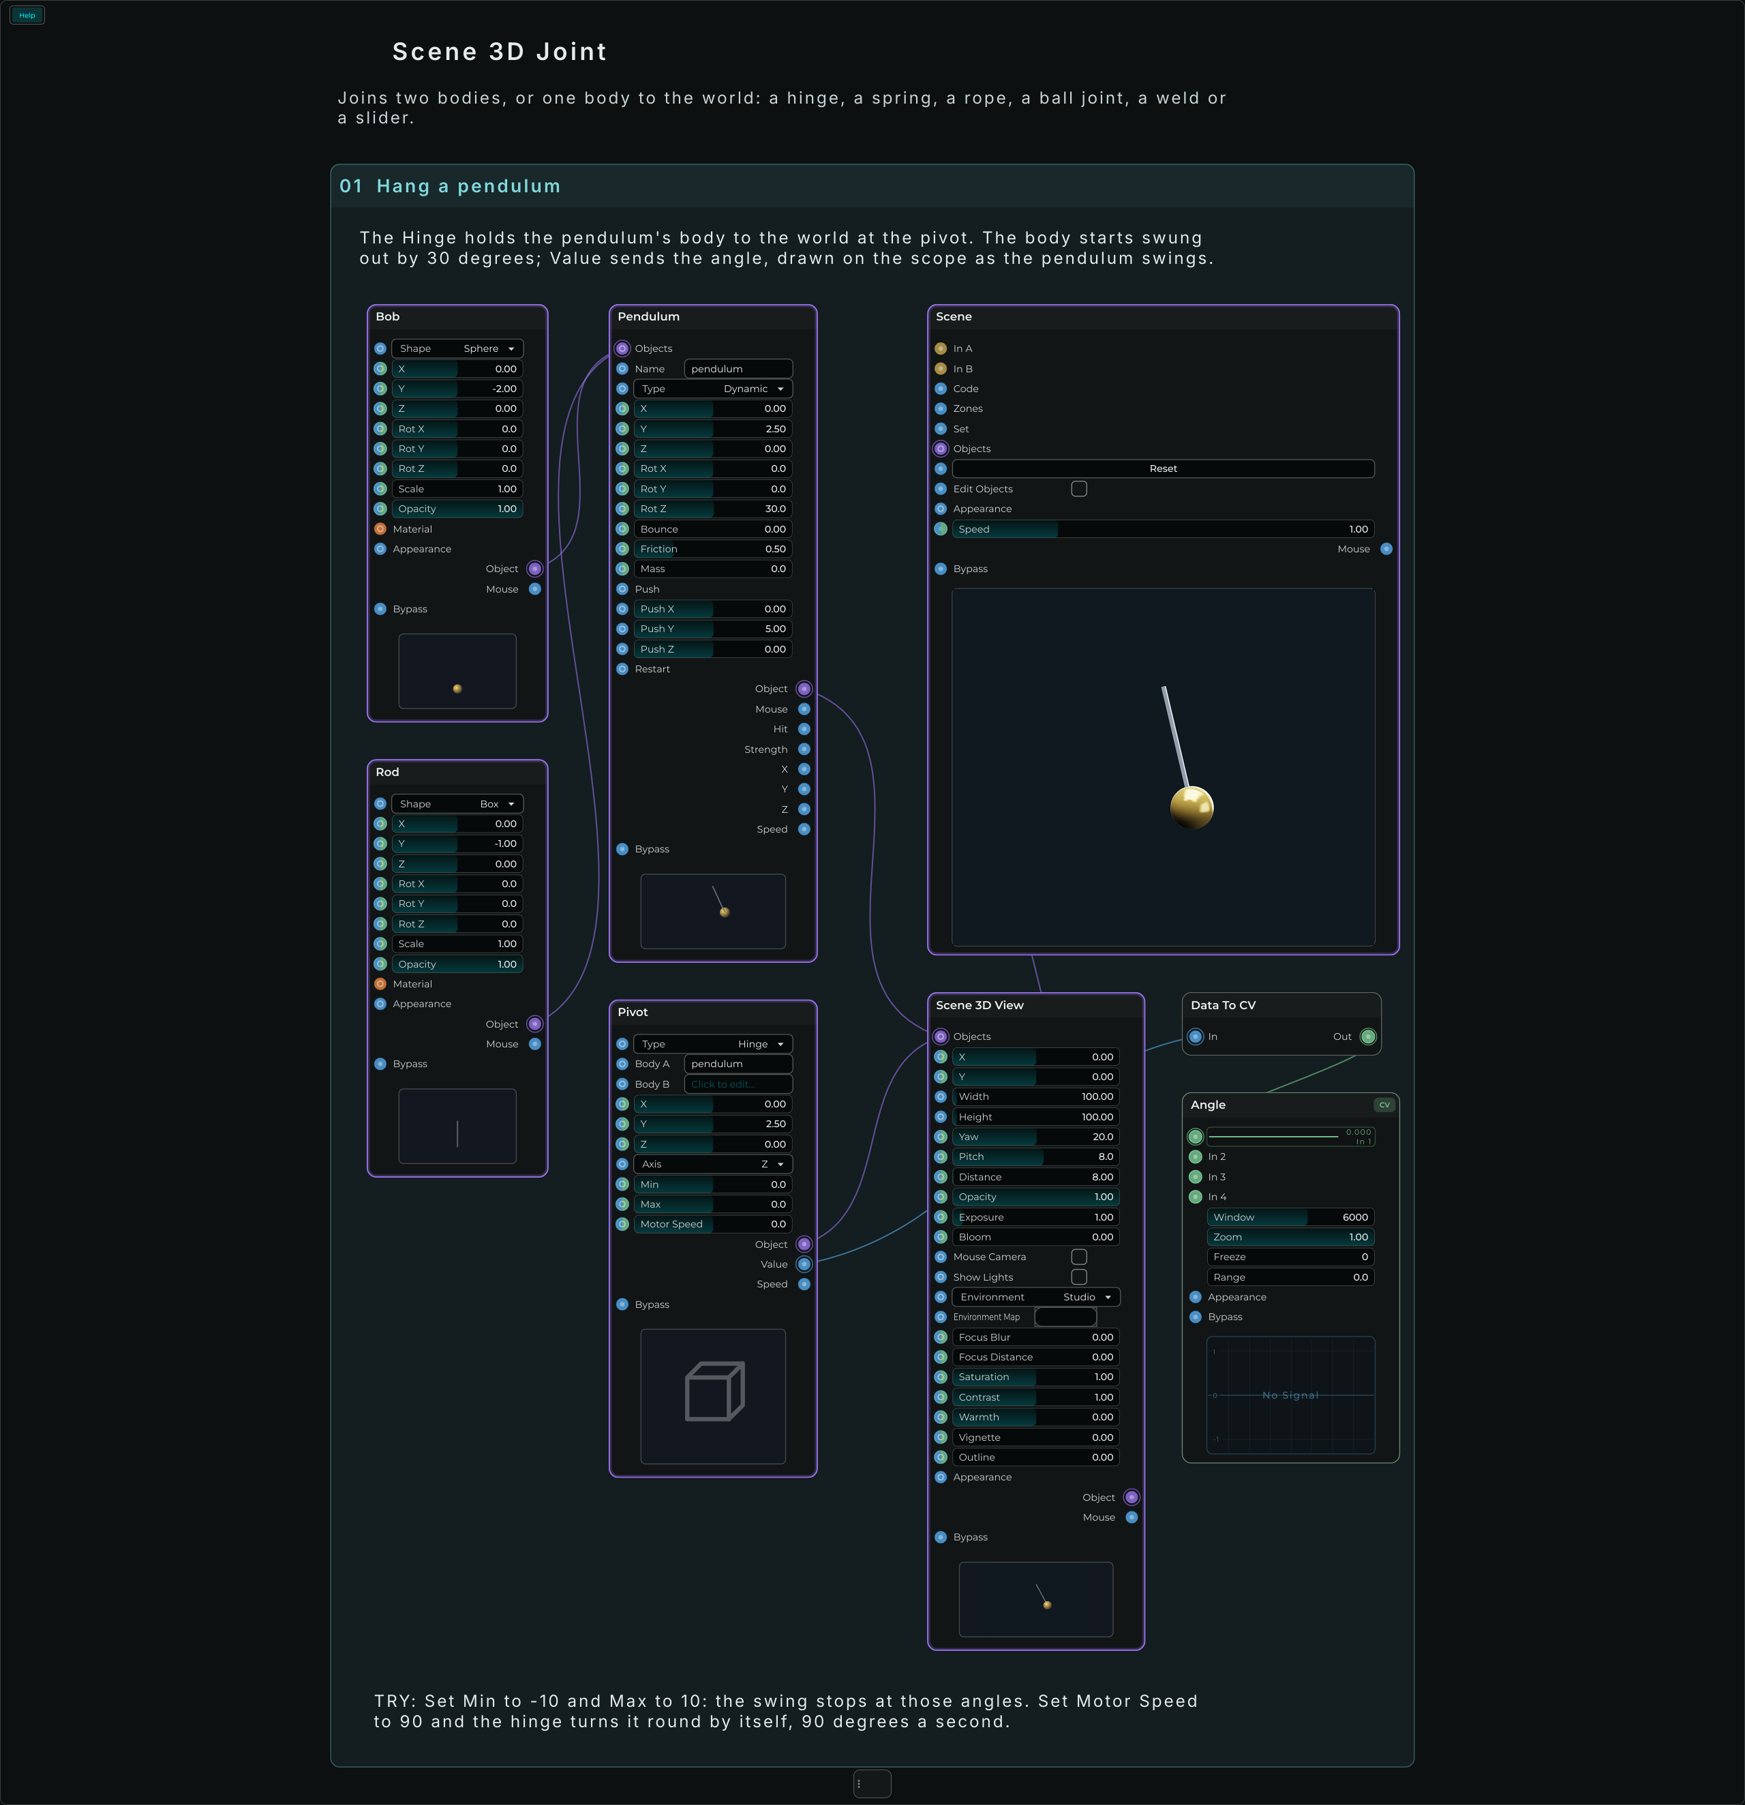This screenshot has width=1745, height=1805.
Task: Click the Pivot node's Value output port
Action: [804, 1264]
